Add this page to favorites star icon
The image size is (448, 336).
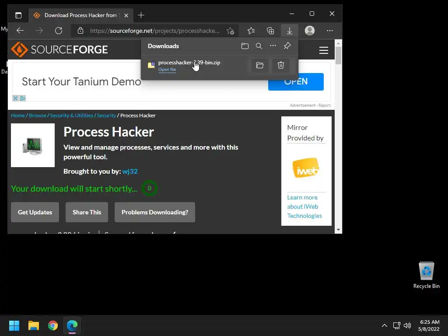click(x=230, y=31)
